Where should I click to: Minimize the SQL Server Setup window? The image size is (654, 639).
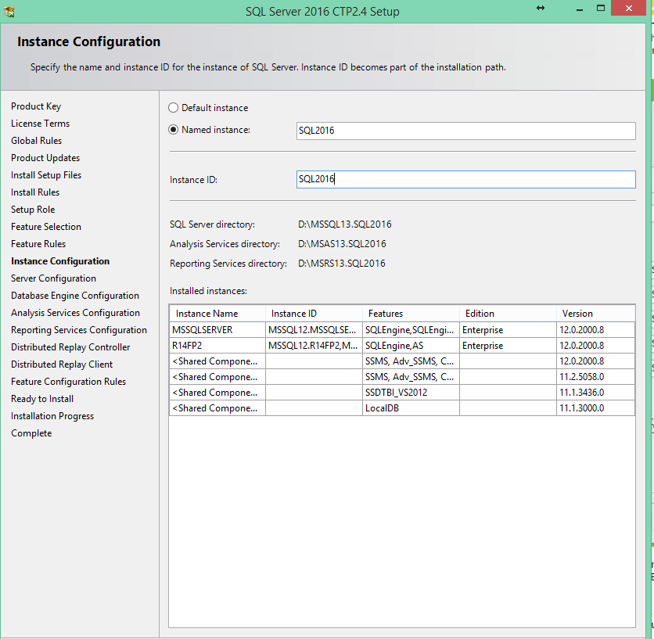[x=580, y=9]
